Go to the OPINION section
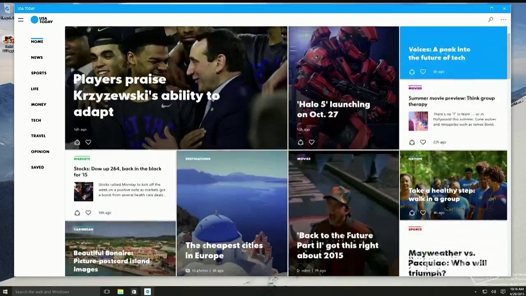Viewport: 526px width, 296px height. [40, 152]
